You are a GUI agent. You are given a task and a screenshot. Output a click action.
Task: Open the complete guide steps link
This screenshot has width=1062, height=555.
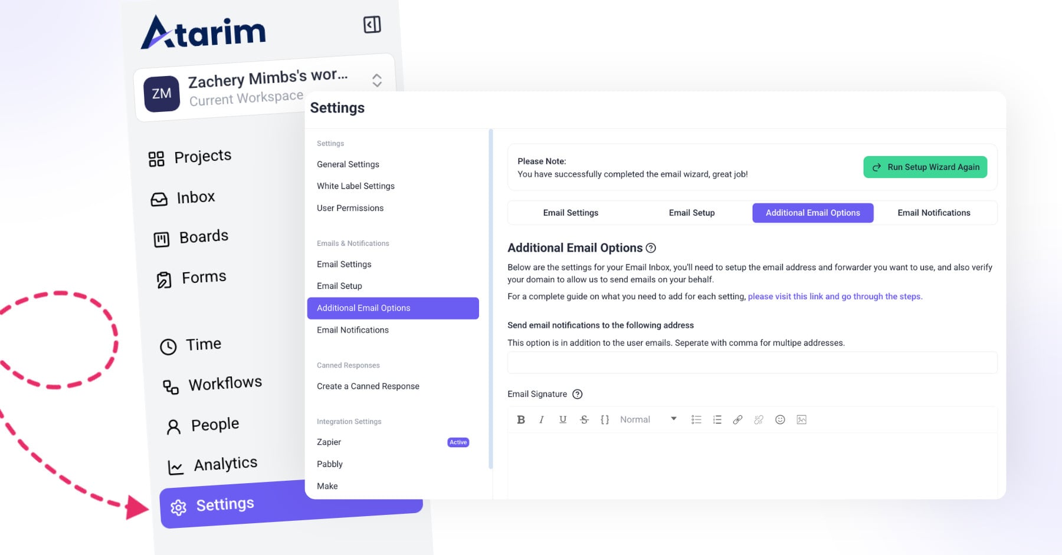[x=834, y=296]
